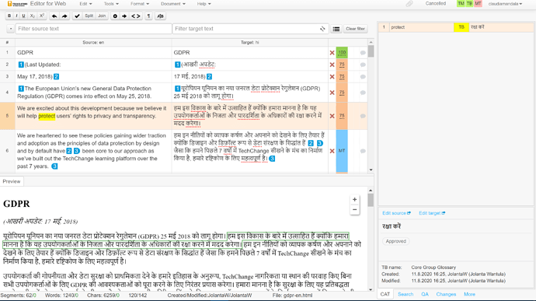
Task: Switch to the Preview tab
Action: tap(12, 181)
